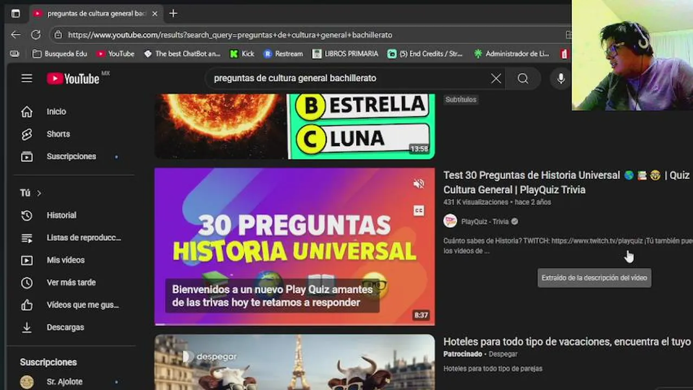Screen dimensions: 693x390
Task: Reload the page
Action: (36, 35)
